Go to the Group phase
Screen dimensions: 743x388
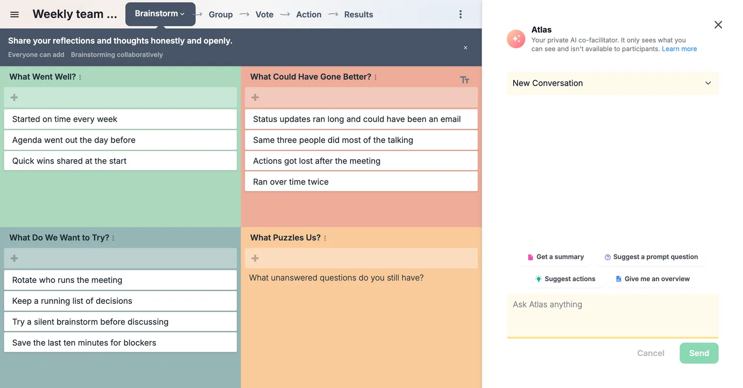221,15
